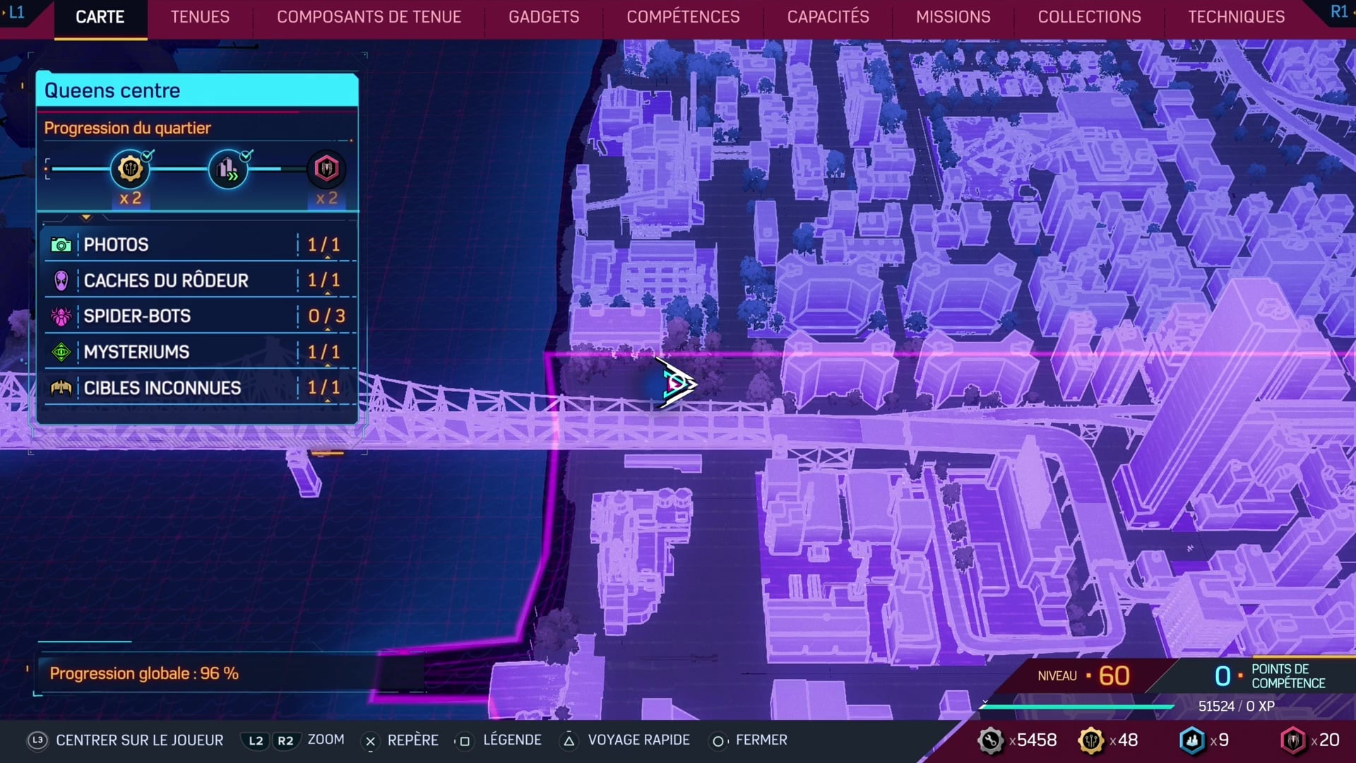The width and height of the screenshot is (1356, 763).
Task: Click the player arrow marker on map
Action: (676, 384)
